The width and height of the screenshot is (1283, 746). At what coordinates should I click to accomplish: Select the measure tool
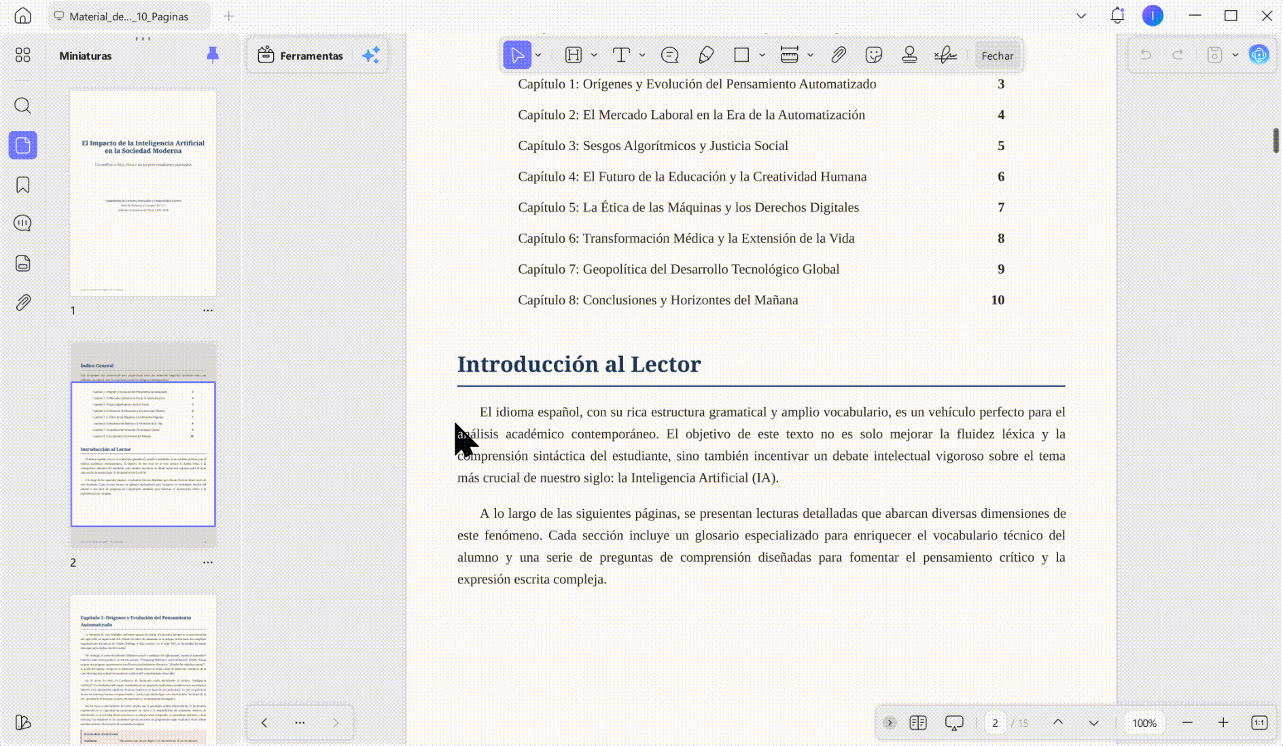pos(790,55)
